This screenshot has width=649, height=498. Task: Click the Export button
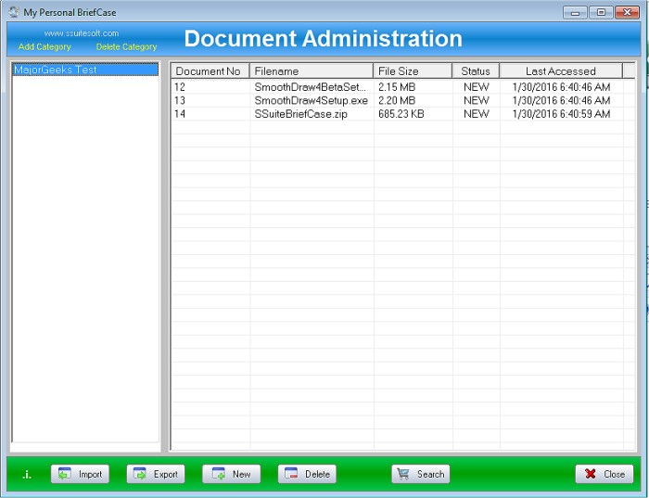pos(156,474)
